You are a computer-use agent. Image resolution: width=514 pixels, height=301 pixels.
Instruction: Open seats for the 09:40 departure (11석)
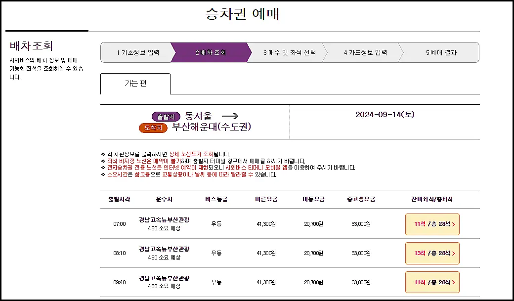click(432, 282)
